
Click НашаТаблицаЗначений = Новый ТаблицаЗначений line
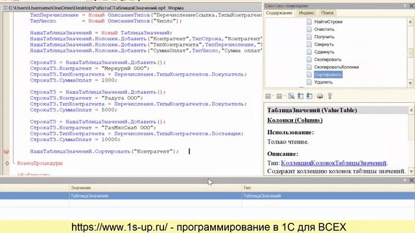point(101,33)
